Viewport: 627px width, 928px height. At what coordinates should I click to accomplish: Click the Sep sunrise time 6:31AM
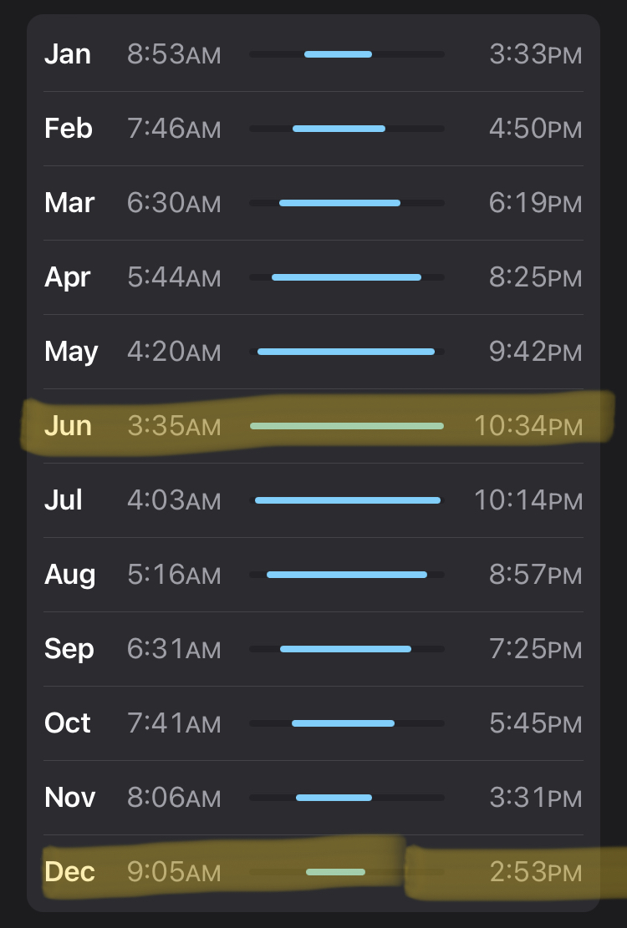click(x=174, y=649)
